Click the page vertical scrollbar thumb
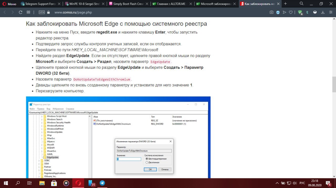 pyautogui.click(x=334, y=84)
